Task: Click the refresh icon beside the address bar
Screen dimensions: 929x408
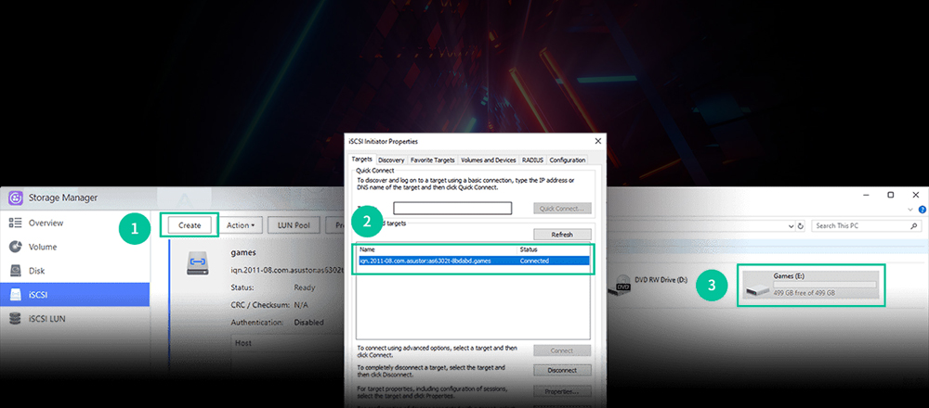Action: 801,225
